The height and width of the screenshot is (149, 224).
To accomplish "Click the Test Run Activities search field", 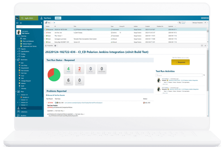I will pos(179,75).
